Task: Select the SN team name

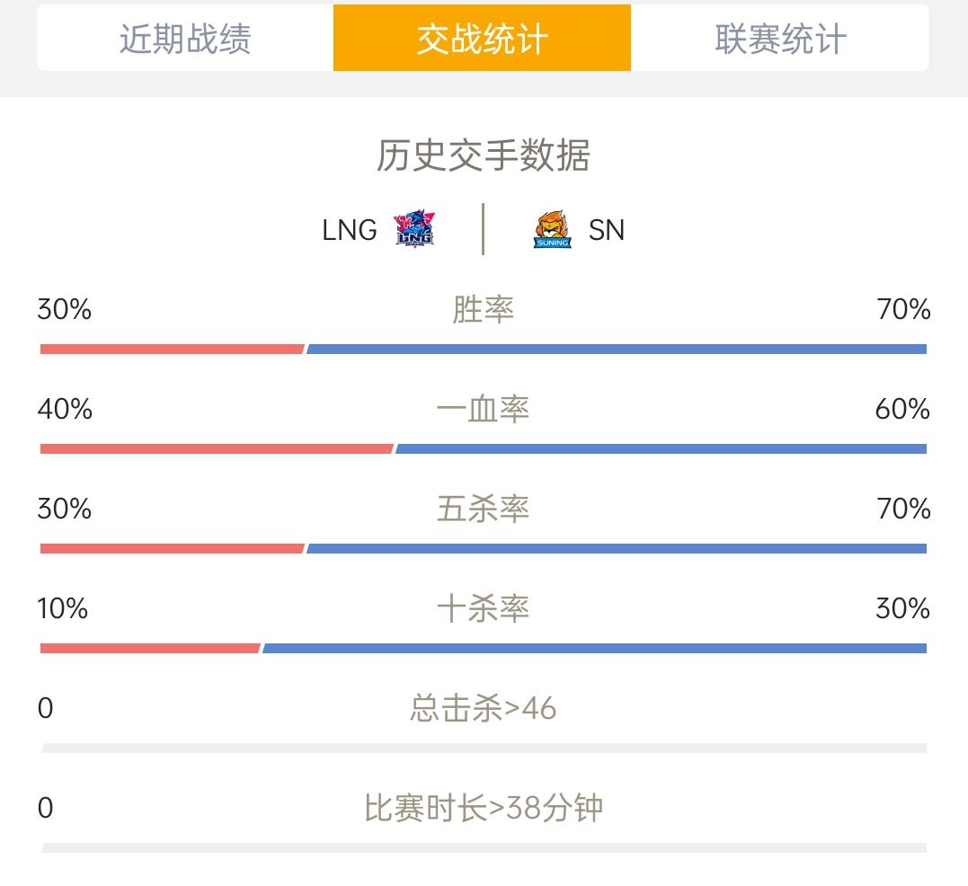Action: coord(606,230)
